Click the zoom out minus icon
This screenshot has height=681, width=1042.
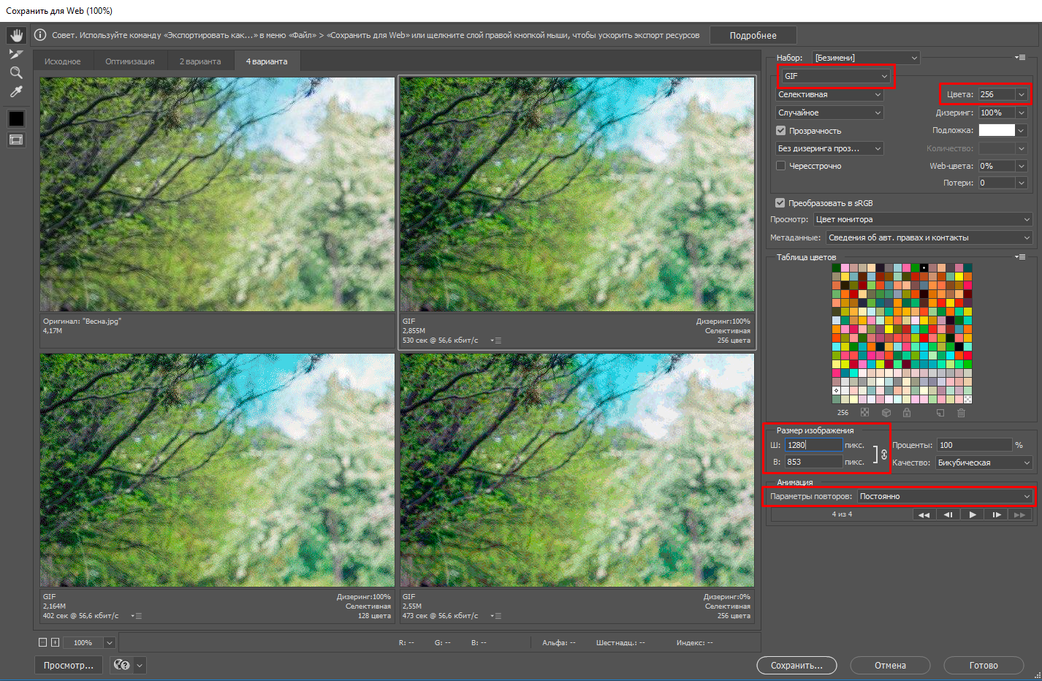42,642
